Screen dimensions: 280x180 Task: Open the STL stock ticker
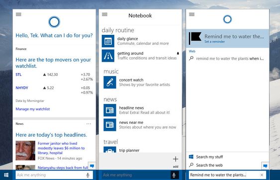pyautogui.click(x=18, y=75)
